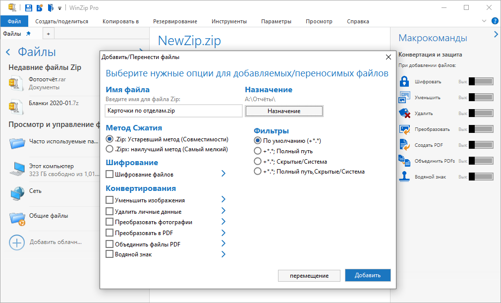501x303 pixels.
Task: Click the Zip file name input field
Action: tap(173, 111)
